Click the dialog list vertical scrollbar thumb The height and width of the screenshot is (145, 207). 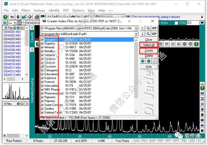[136, 70]
